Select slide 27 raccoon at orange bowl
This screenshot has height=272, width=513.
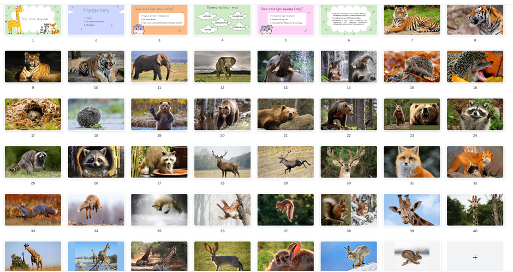point(159,162)
